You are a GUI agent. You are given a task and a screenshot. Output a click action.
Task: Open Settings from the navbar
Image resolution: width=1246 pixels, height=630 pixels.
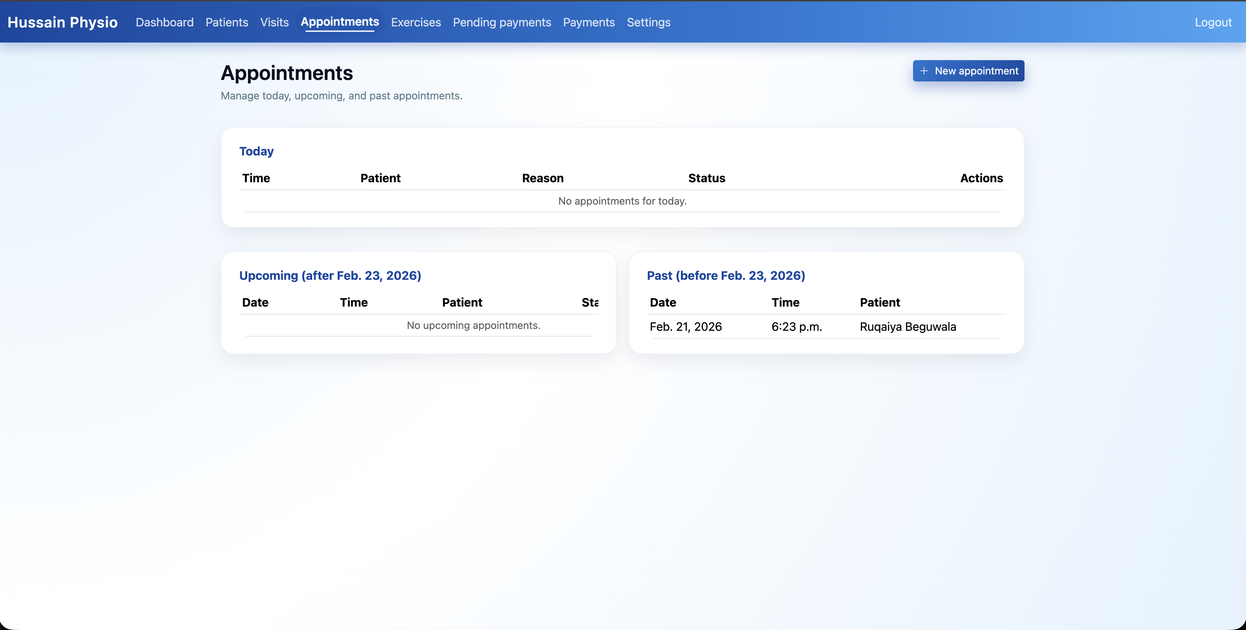click(x=649, y=22)
